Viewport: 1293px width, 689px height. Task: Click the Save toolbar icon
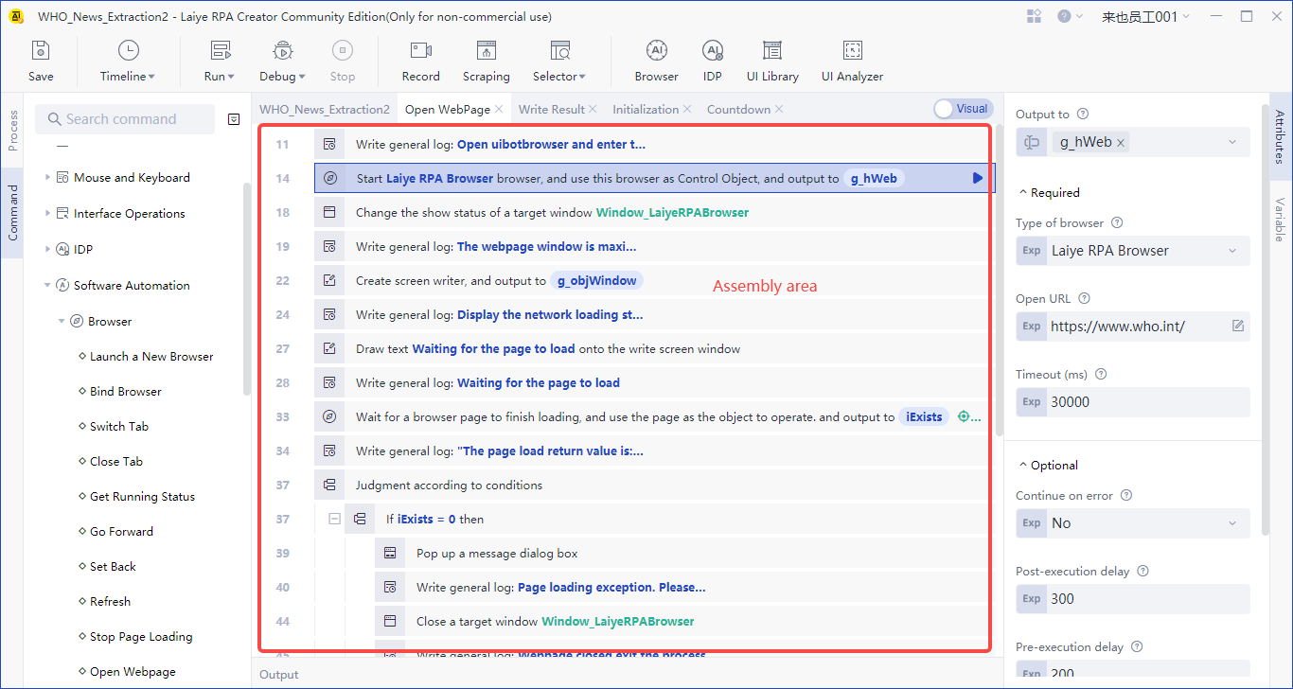[x=41, y=51]
